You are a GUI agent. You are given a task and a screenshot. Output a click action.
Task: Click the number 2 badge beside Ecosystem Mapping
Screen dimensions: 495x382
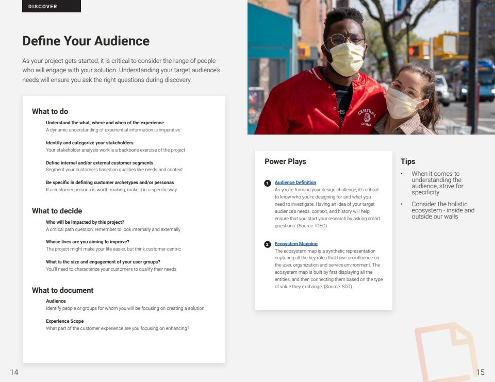point(267,244)
